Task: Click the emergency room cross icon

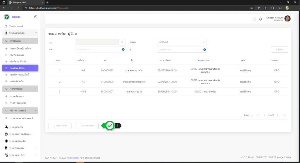Action: click(6, 141)
